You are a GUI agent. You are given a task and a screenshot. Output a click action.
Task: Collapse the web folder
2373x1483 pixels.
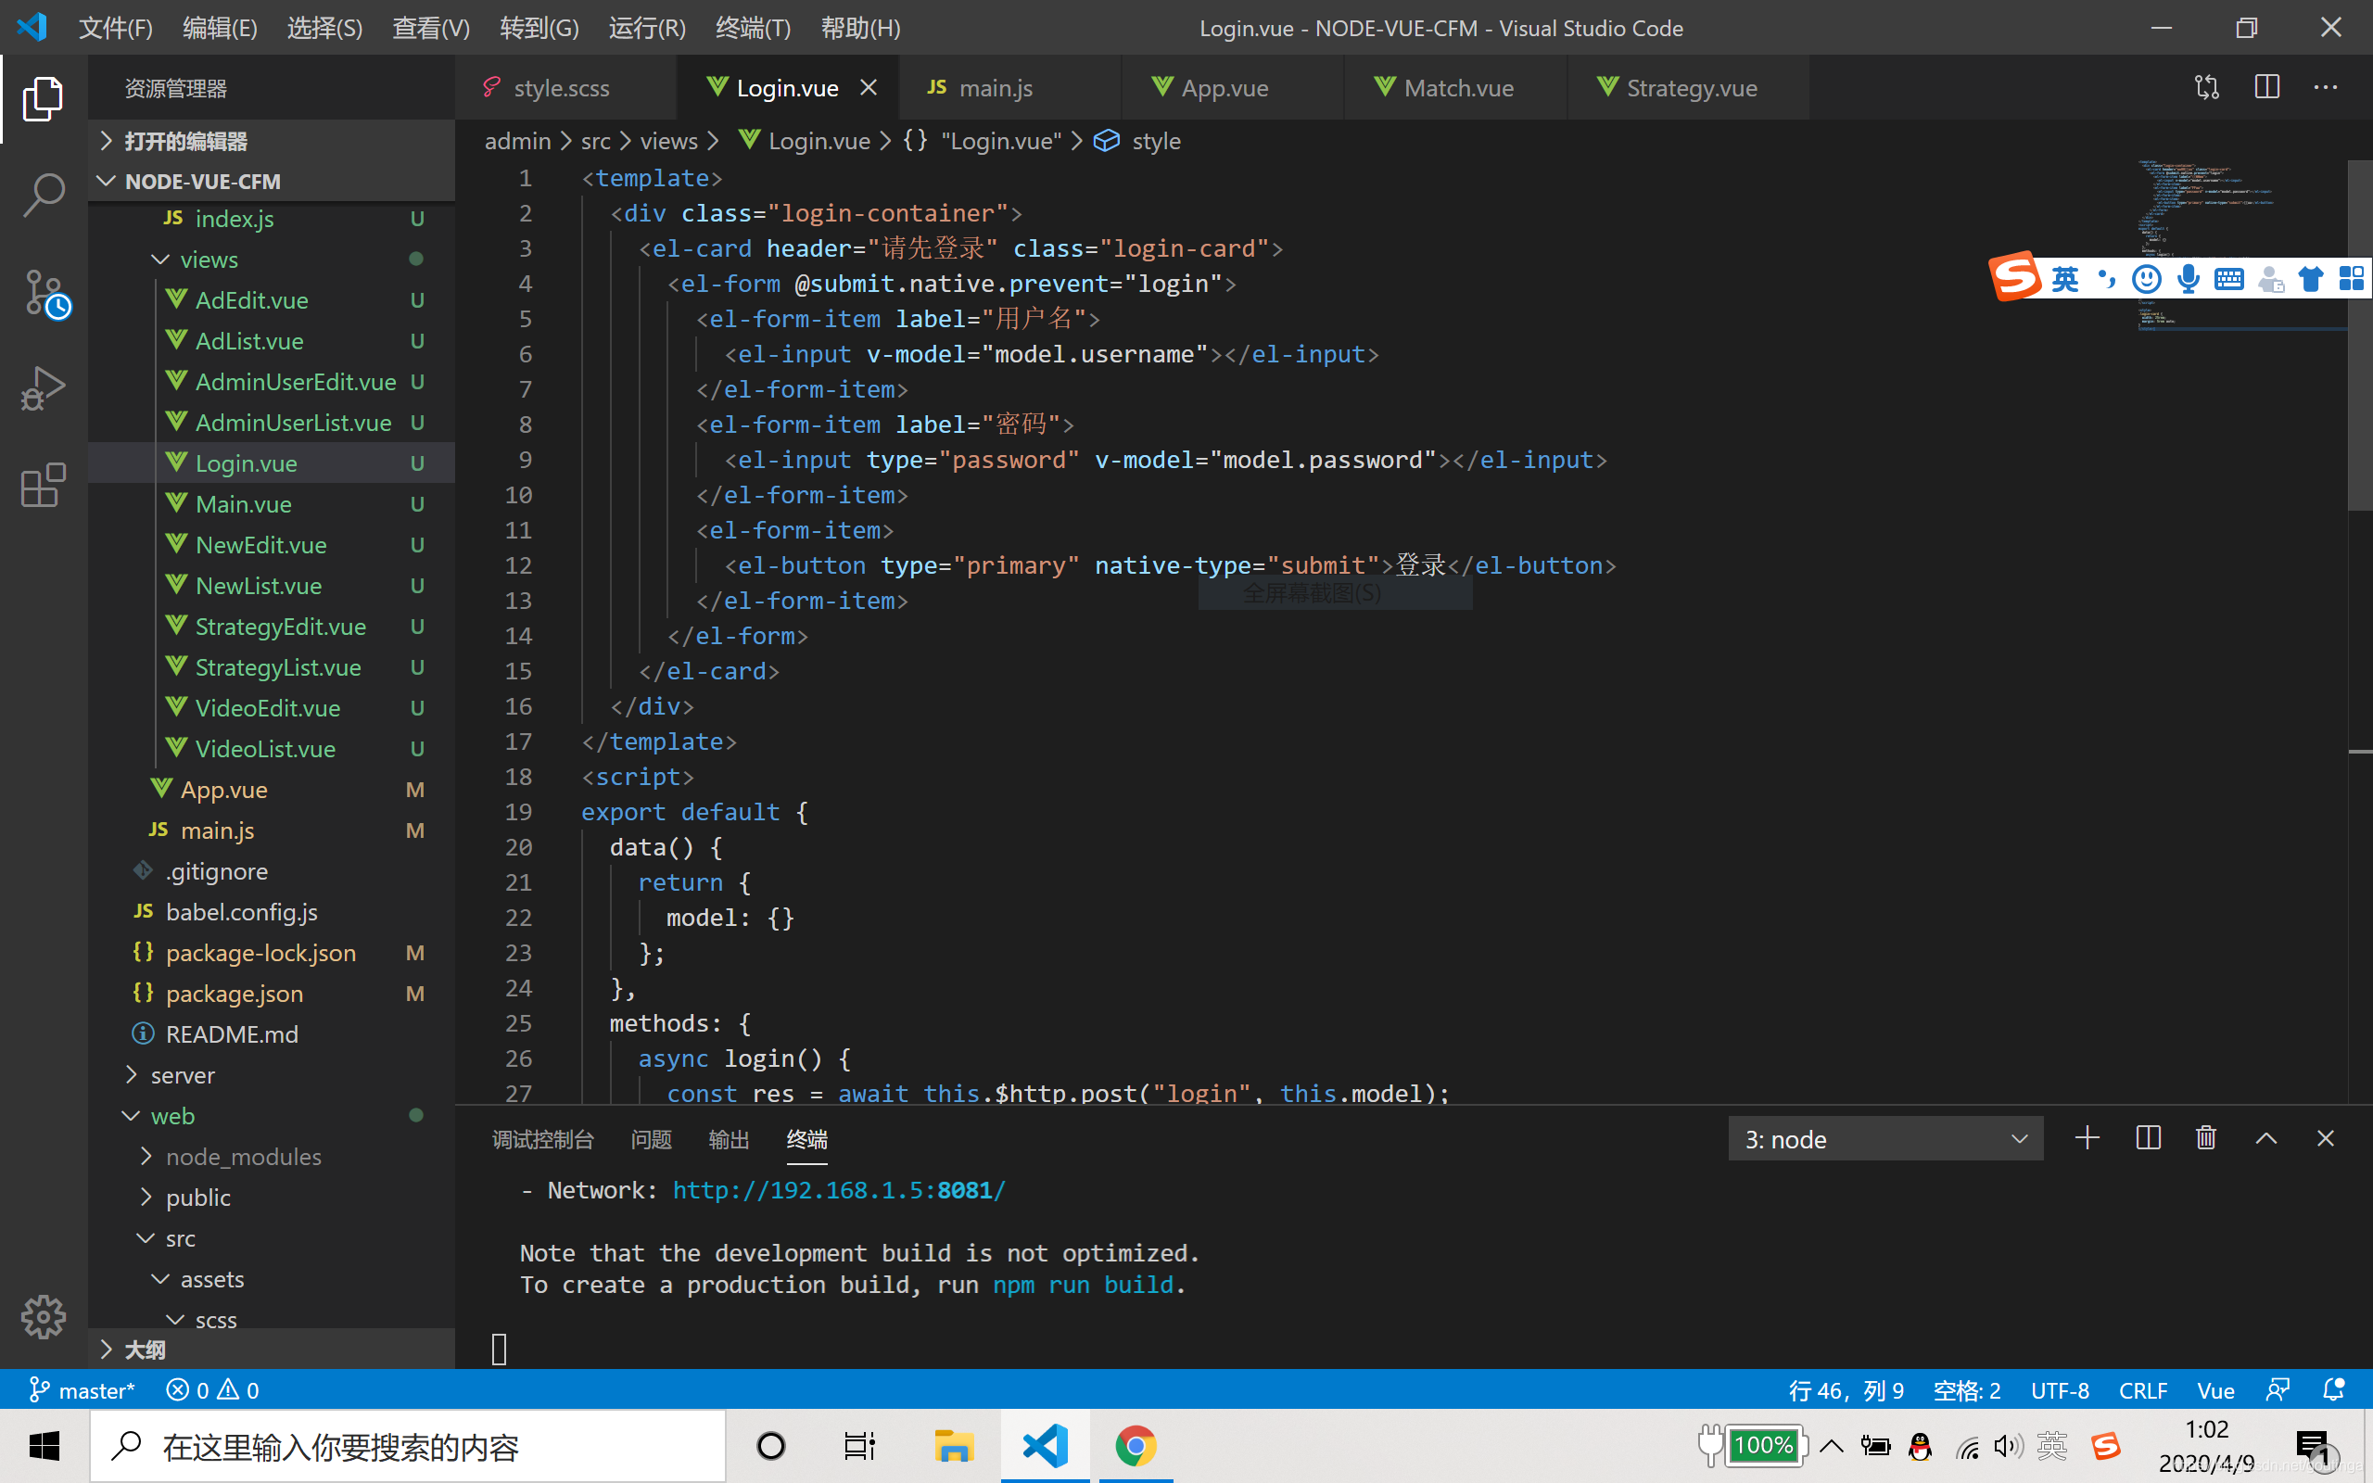[271, 1115]
